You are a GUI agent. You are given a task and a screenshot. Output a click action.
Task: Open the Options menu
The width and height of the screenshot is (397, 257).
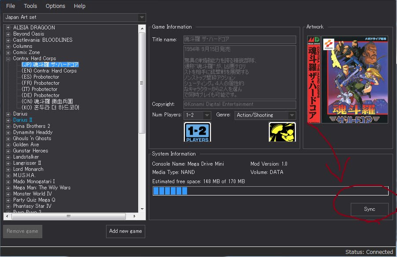click(55, 6)
